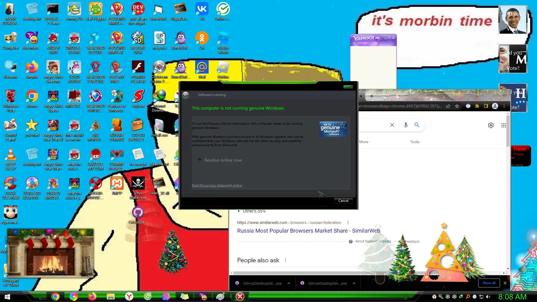This screenshot has width=537, height=302.
Task: Bookmark page with the star icon
Action: (457, 106)
